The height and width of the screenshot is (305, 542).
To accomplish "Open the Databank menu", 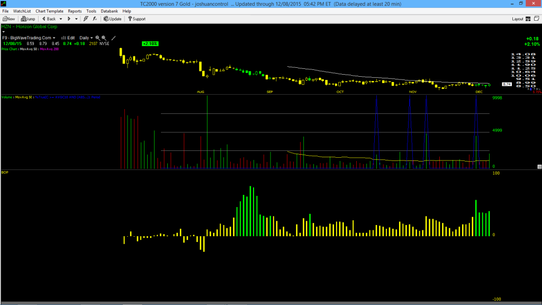I will (109, 11).
